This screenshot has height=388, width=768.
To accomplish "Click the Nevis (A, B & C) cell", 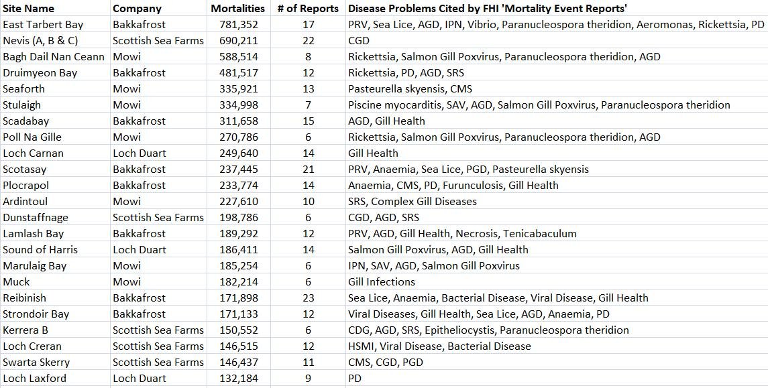I will pos(40,41).
